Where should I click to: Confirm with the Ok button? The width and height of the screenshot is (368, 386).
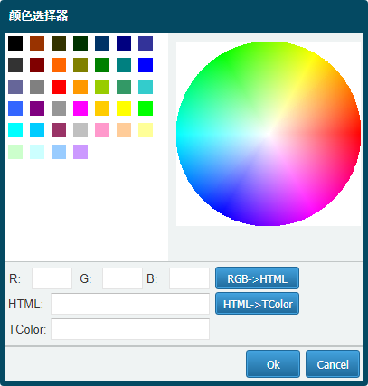[273, 364]
